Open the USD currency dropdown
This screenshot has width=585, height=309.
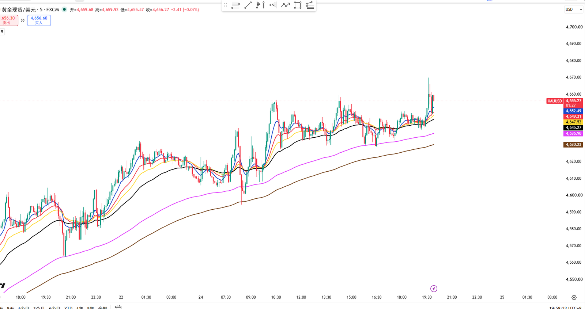pos(574,9)
